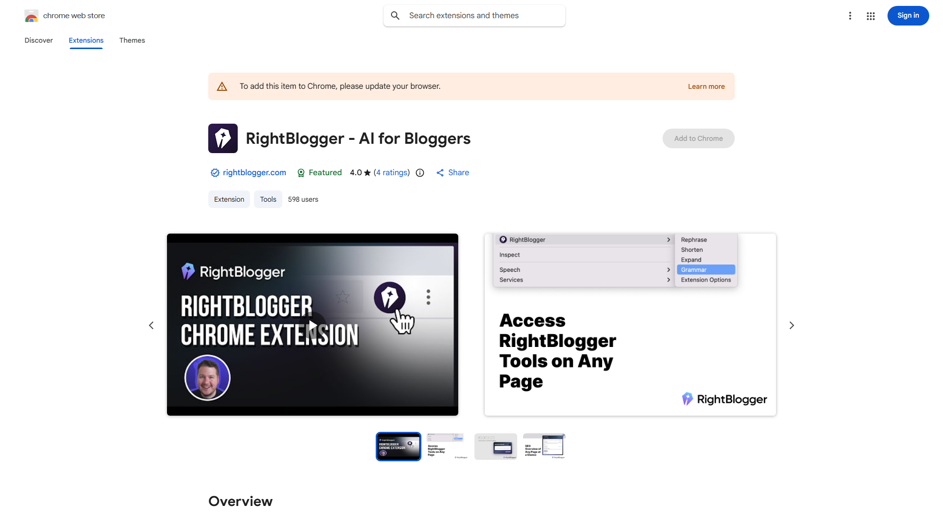Go back using left carousel chevron
The width and height of the screenshot is (943, 530).
151,325
